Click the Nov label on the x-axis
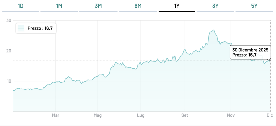 coord(231,116)
